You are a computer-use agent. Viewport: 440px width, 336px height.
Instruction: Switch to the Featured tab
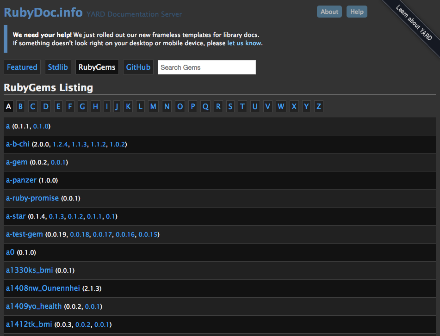point(22,67)
